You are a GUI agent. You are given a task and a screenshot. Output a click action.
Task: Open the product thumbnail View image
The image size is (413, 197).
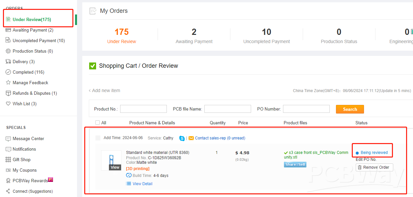111,160
